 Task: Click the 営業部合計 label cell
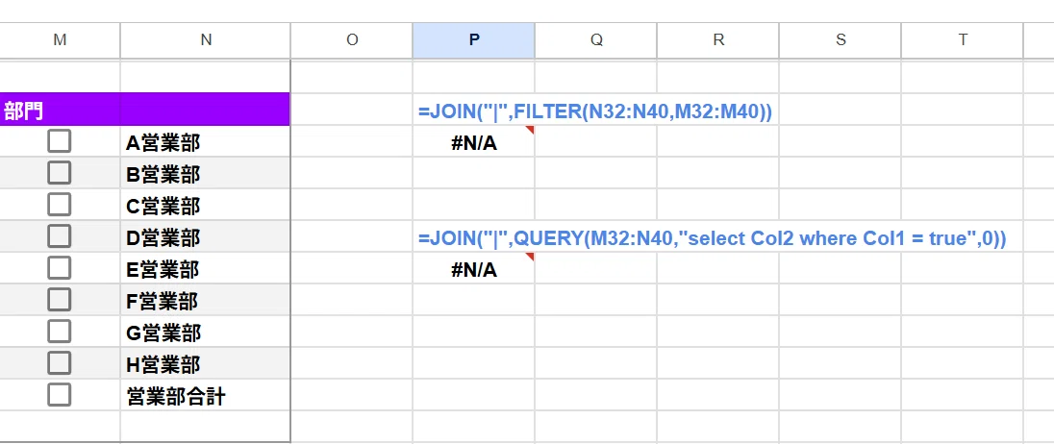(206, 396)
